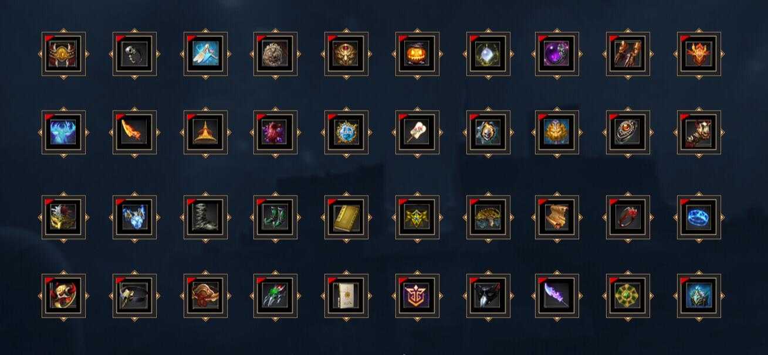The image size is (768, 355).
Task: Select the red pirate captain hat
Action: click(x=205, y=296)
